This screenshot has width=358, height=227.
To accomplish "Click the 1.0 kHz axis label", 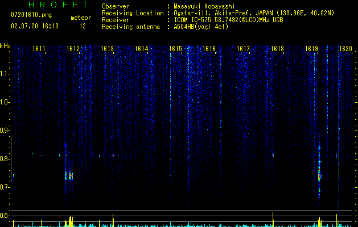I will (x=5, y=102).
